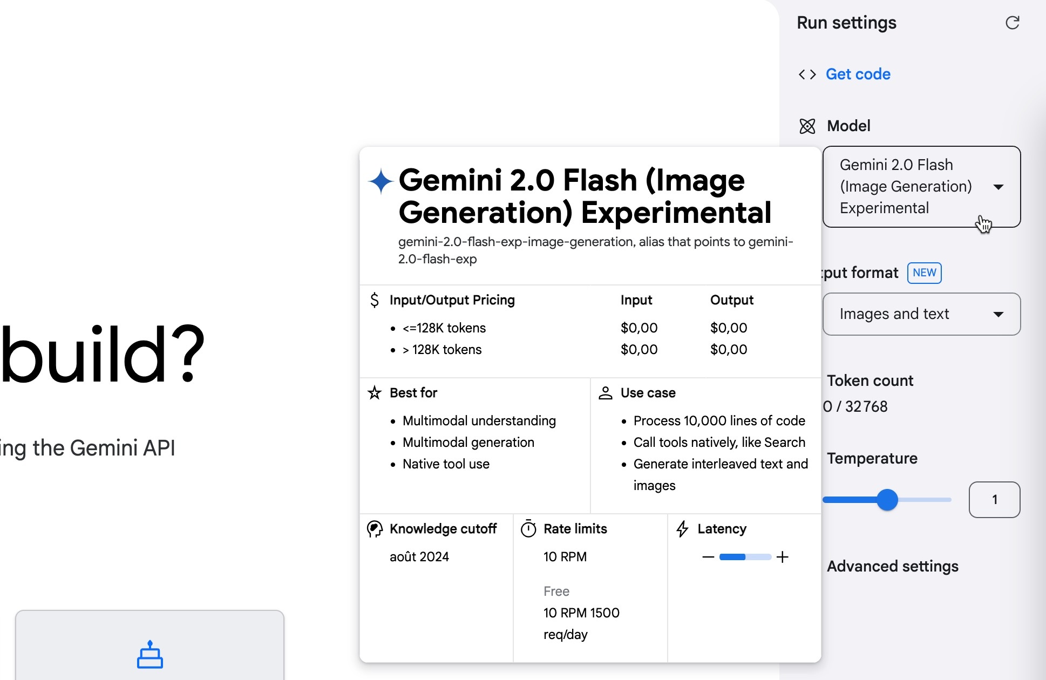This screenshot has width=1046, height=680.
Task: Click the blue cake icon card
Action: pyautogui.click(x=150, y=645)
